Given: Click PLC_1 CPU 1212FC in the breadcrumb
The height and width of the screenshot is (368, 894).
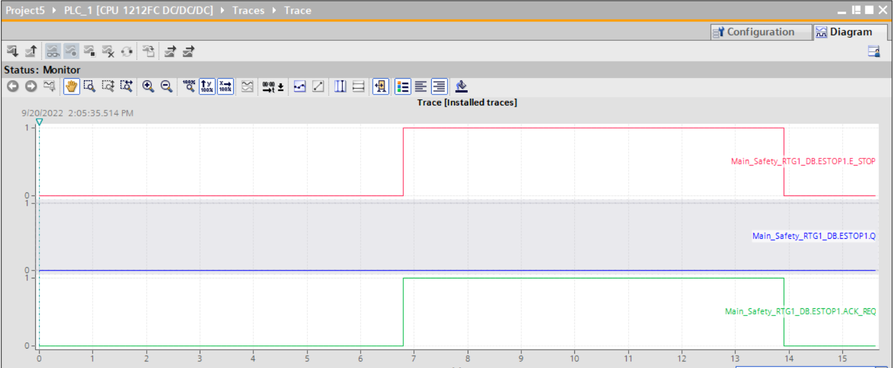Looking at the screenshot, I should click(139, 10).
